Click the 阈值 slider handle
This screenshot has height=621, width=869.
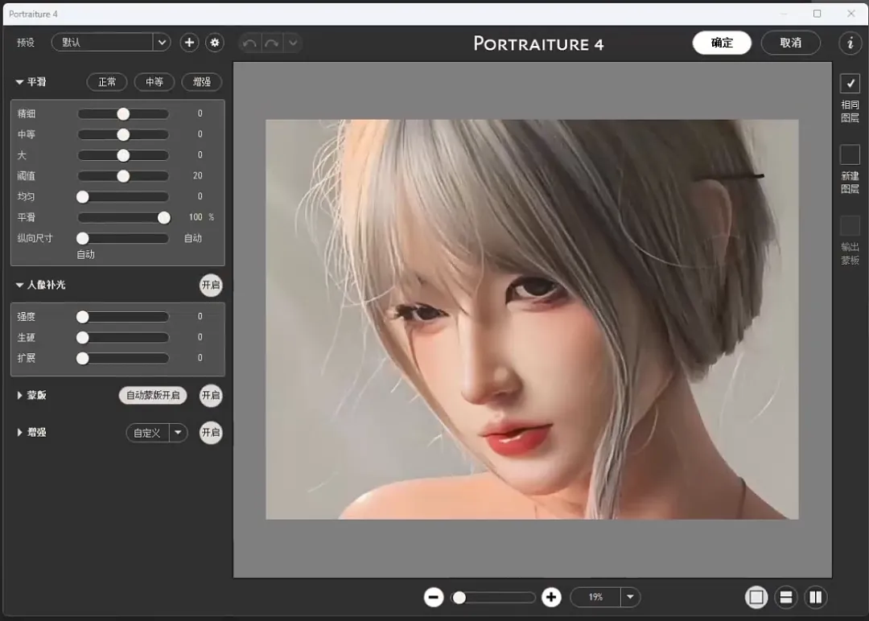click(x=123, y=175)
